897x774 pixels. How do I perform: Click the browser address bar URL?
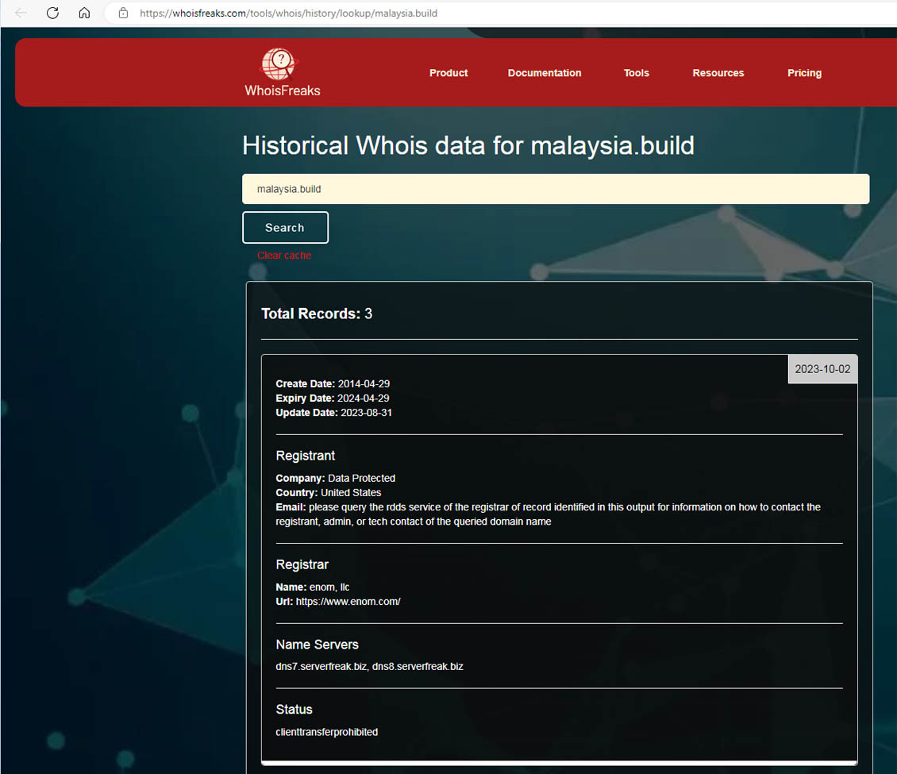288,13
